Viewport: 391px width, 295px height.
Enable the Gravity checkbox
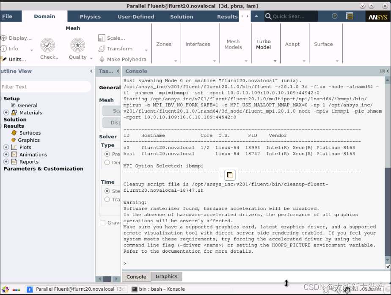102,223
